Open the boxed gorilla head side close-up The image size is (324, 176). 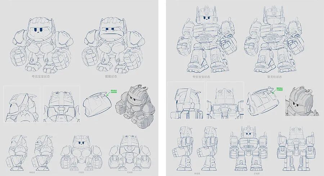22,104
